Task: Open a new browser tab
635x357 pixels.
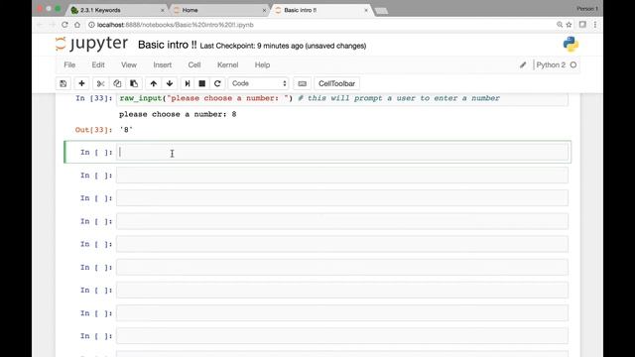Action: pos(381,11)
